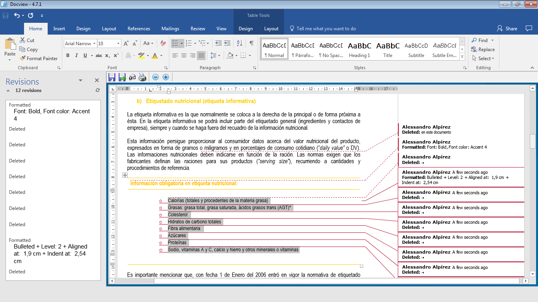The width and height of the screenshot is (538, 302).
Task: Toggle Underline formatting
Action: coord(85,55)
